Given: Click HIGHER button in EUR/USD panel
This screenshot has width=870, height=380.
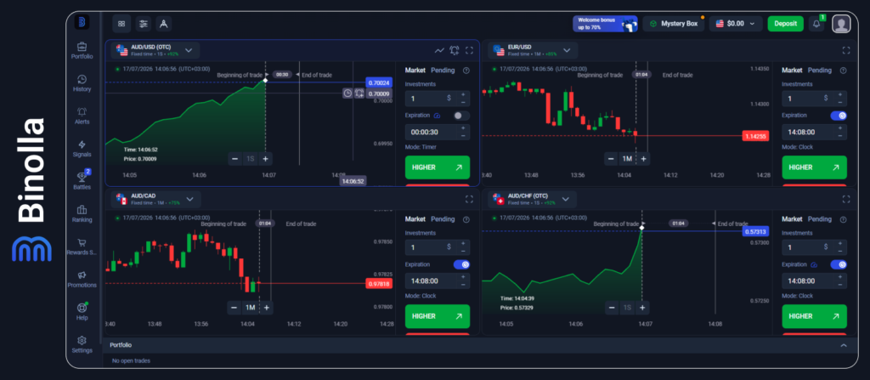Looking at the screenshot, I should 815,167.
